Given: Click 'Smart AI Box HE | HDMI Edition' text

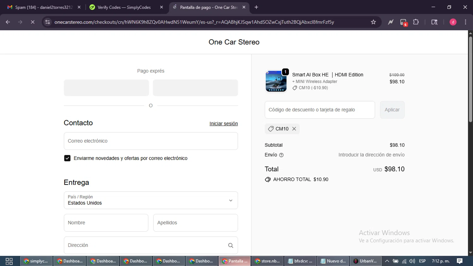Looking at the screenshot, I should click(328, 75).
